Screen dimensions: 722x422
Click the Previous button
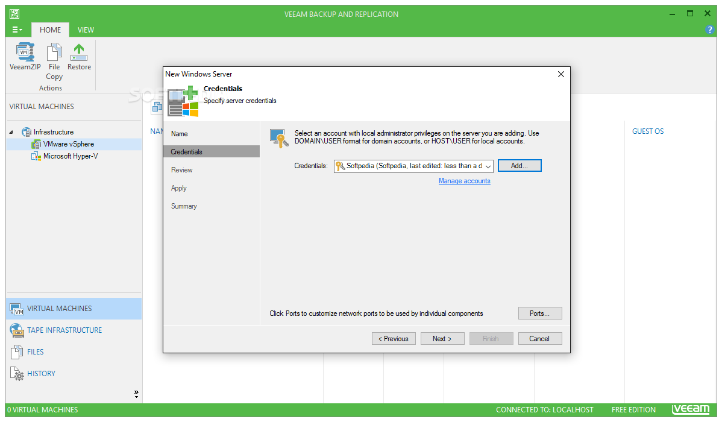pos(394,339)
